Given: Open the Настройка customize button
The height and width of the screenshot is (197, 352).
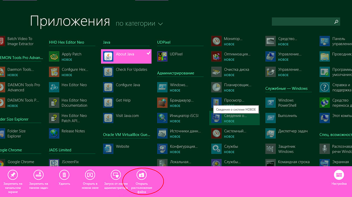Looking at the screenshot, I should point(339,178).
